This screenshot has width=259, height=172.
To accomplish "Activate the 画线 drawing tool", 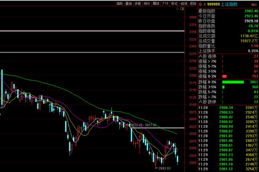I will tap(156, 4).
